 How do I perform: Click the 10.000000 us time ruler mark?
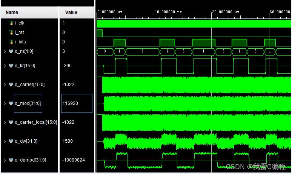[x=168, y=12]
